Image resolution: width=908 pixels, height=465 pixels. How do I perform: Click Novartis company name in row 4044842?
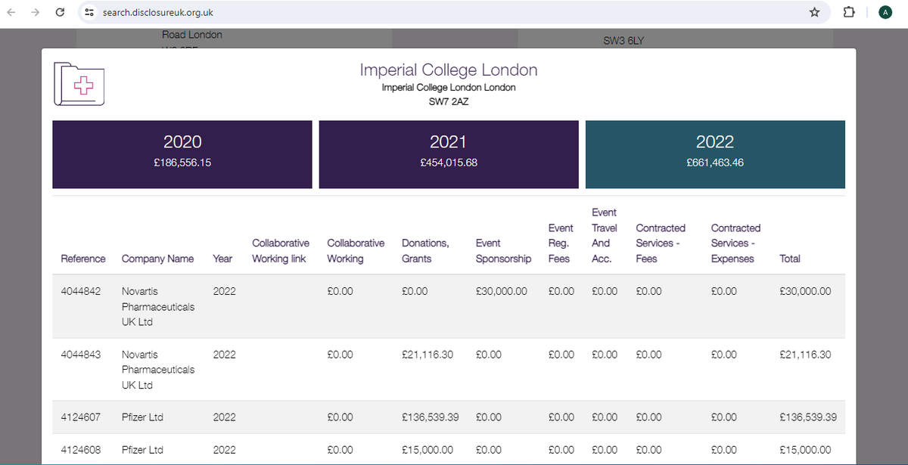pos(158,306)
